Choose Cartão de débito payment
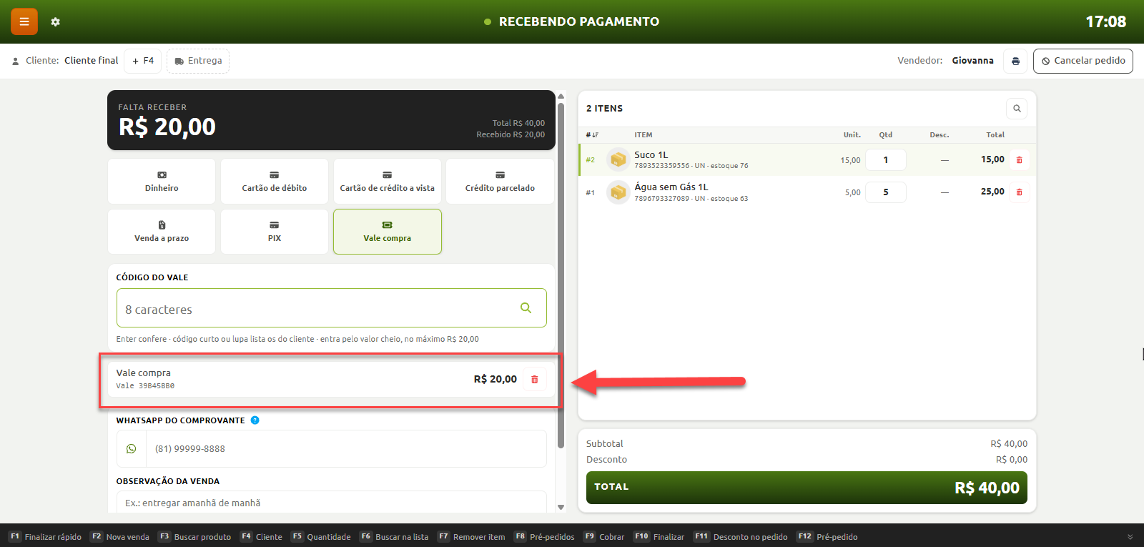This screenshot has width=1144, height=547. [275, 182]
